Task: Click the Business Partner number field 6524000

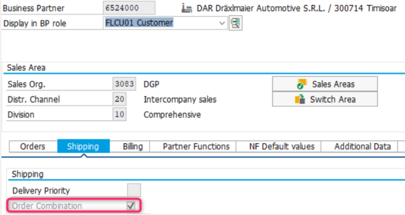Action: pos(130,8)
